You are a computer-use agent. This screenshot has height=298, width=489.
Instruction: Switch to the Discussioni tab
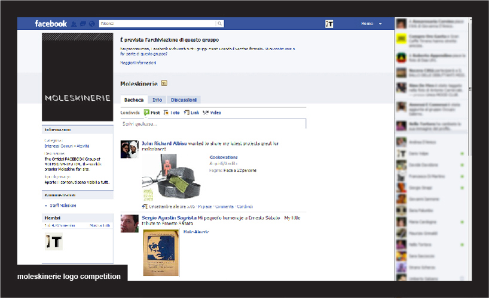[x=183, y=100]
